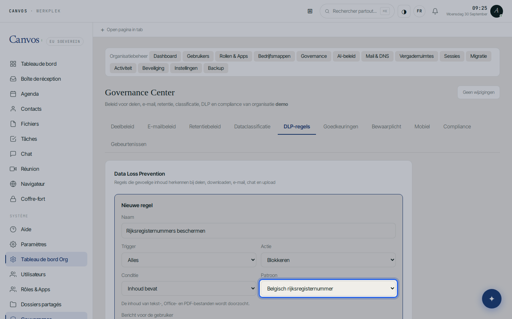The width and height of the screenshot is (512, 319).
Task: Open Aide help page
Action: click(46, 229)
